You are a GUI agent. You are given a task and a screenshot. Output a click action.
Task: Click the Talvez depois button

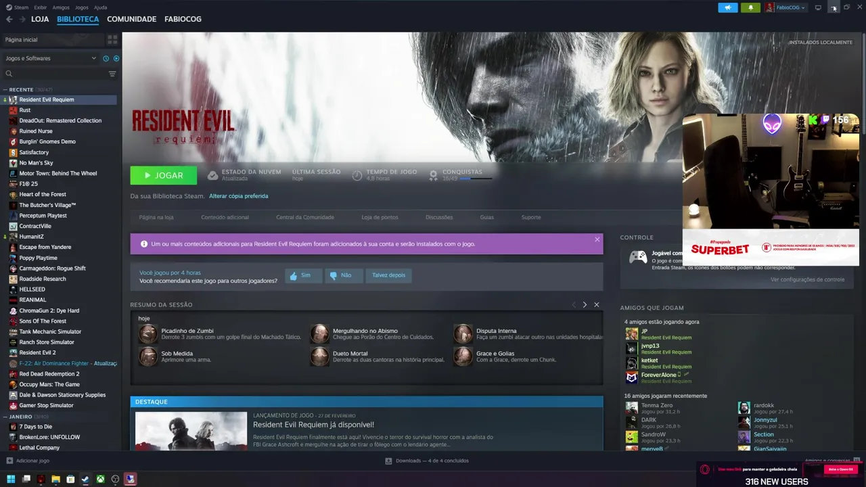[388, 275]
